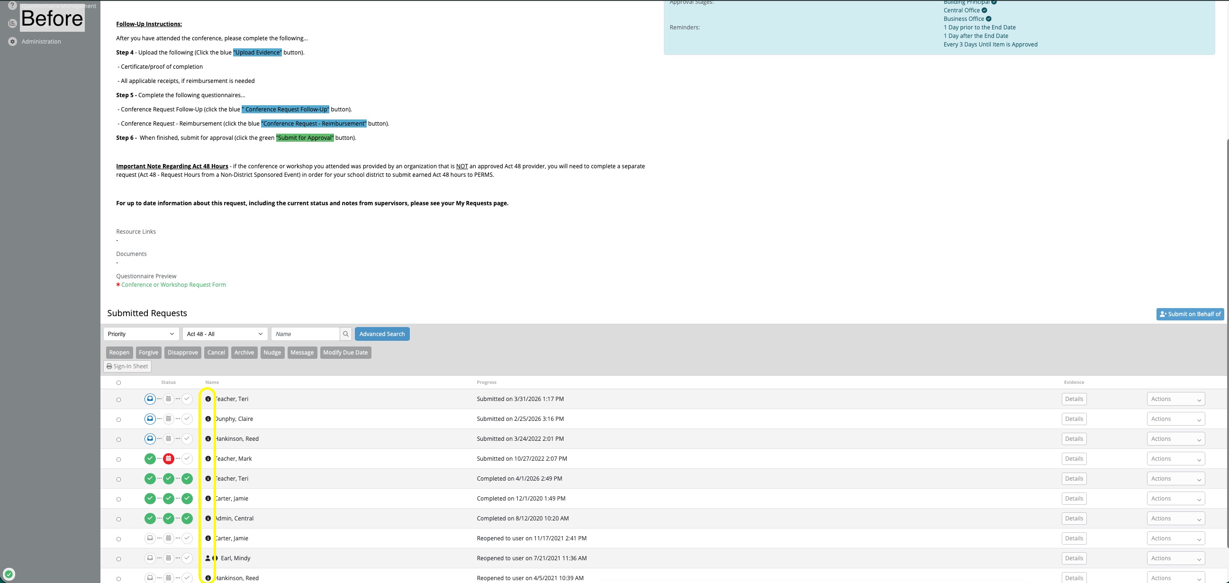This screenshot has width=1229, height=583.
Task: Click the person icon beside Earl, Mindy
Action: click(208, 558)
